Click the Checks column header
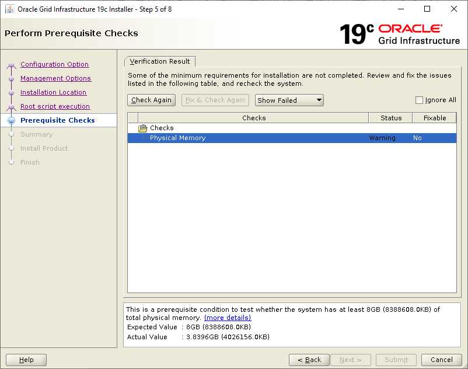 pos(253,118)
